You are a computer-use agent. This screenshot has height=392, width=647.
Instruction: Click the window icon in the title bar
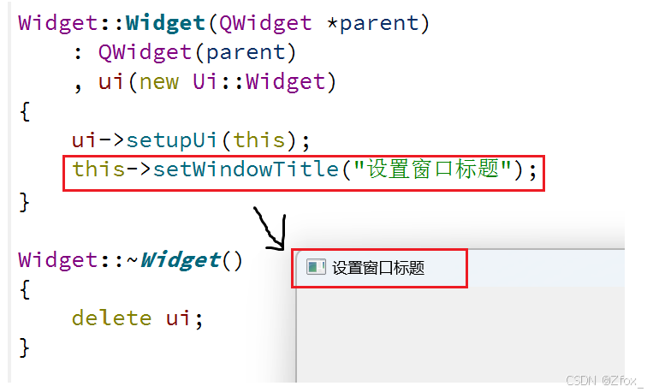pos(316,267)
